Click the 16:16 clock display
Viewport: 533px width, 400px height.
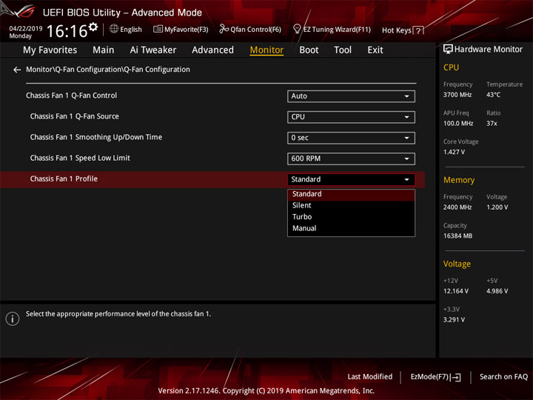click(67, 31)
